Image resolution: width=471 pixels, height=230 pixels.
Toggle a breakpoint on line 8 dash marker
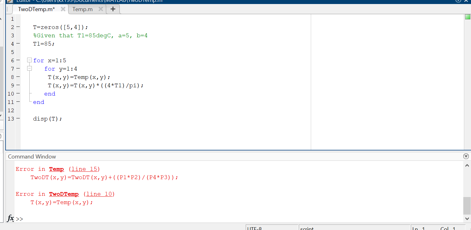pos(18,77)
